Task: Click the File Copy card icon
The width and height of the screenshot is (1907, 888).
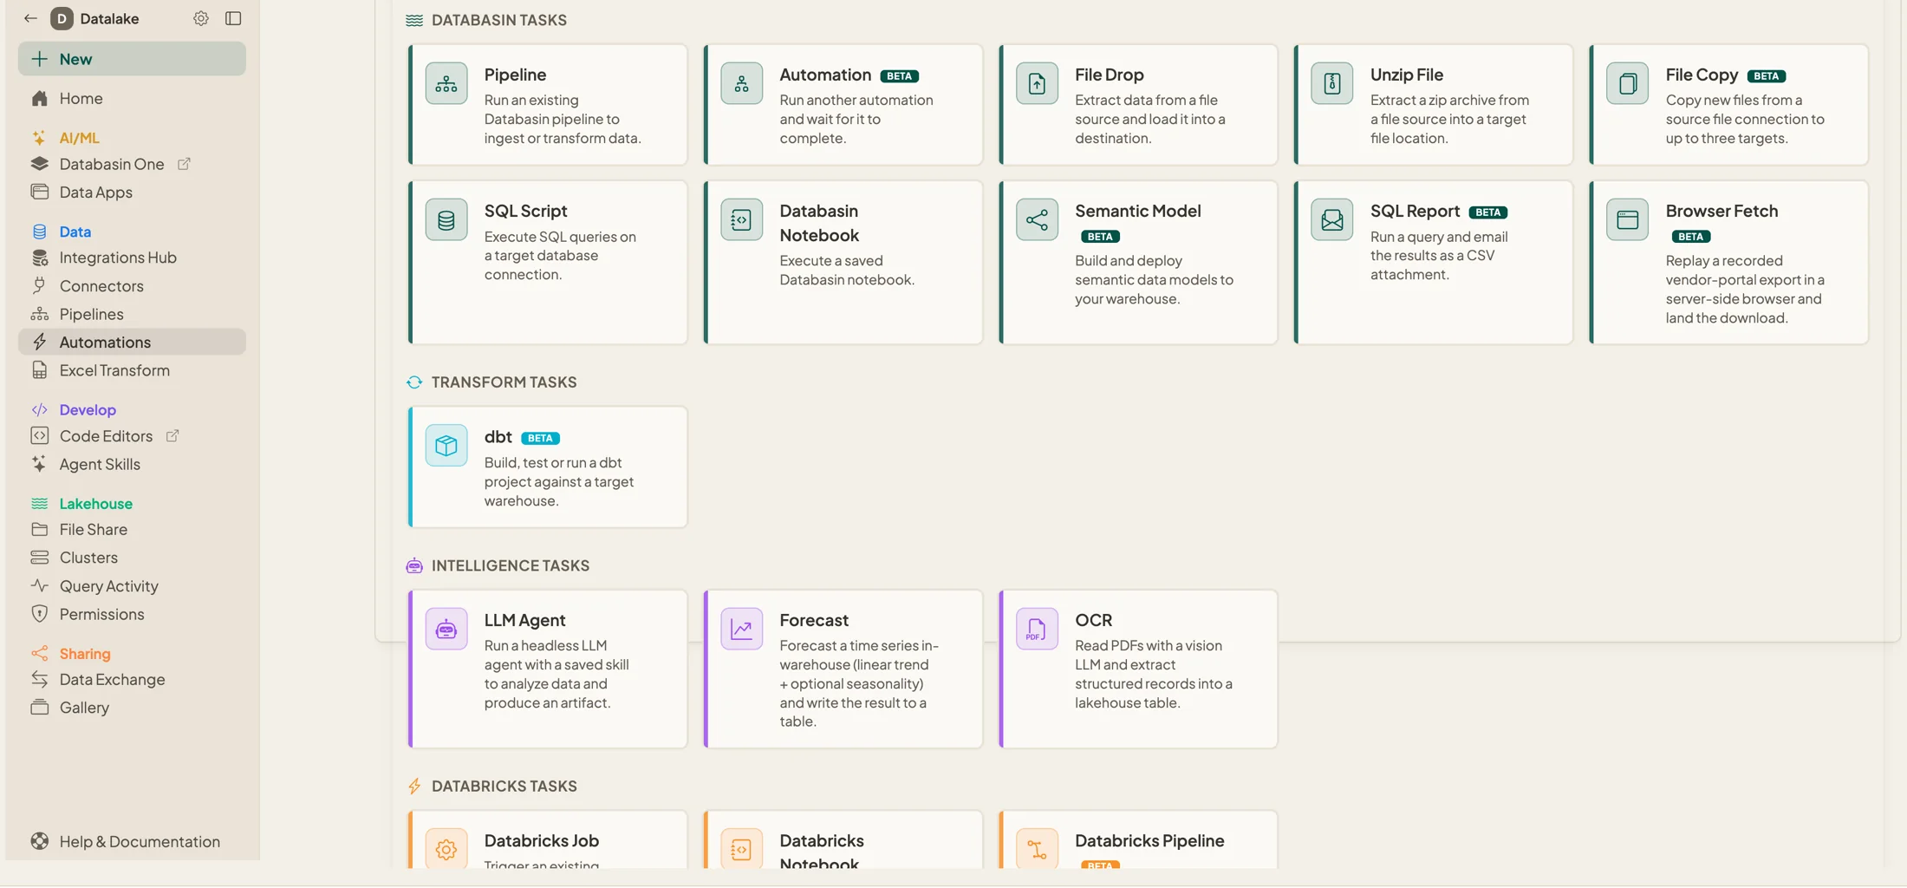Action: [x=1627, y=83]
